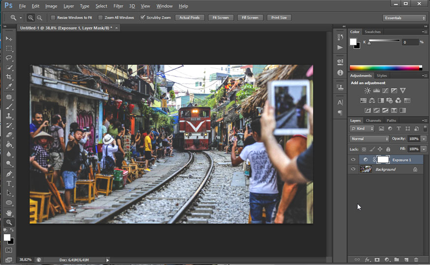Click the Zoom In mode icon

click(x=30, y=18)
